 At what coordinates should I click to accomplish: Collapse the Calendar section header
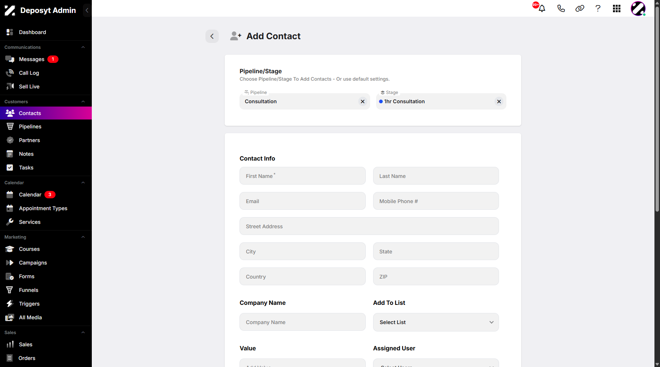pyautogui.click(x=83, y=183)
